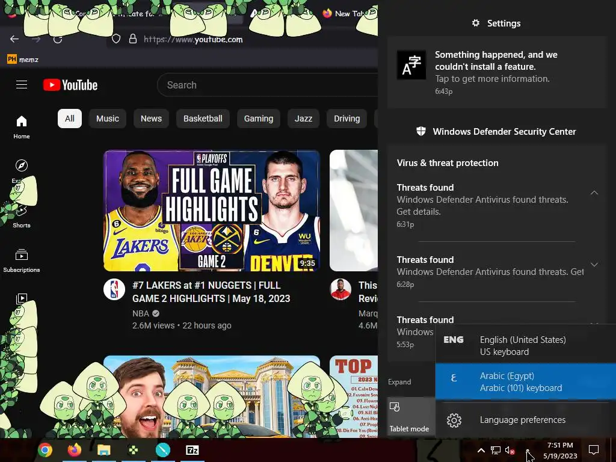Click the network icon in system tray
Viewport: 616px width, 462px height.
point(496,450)
